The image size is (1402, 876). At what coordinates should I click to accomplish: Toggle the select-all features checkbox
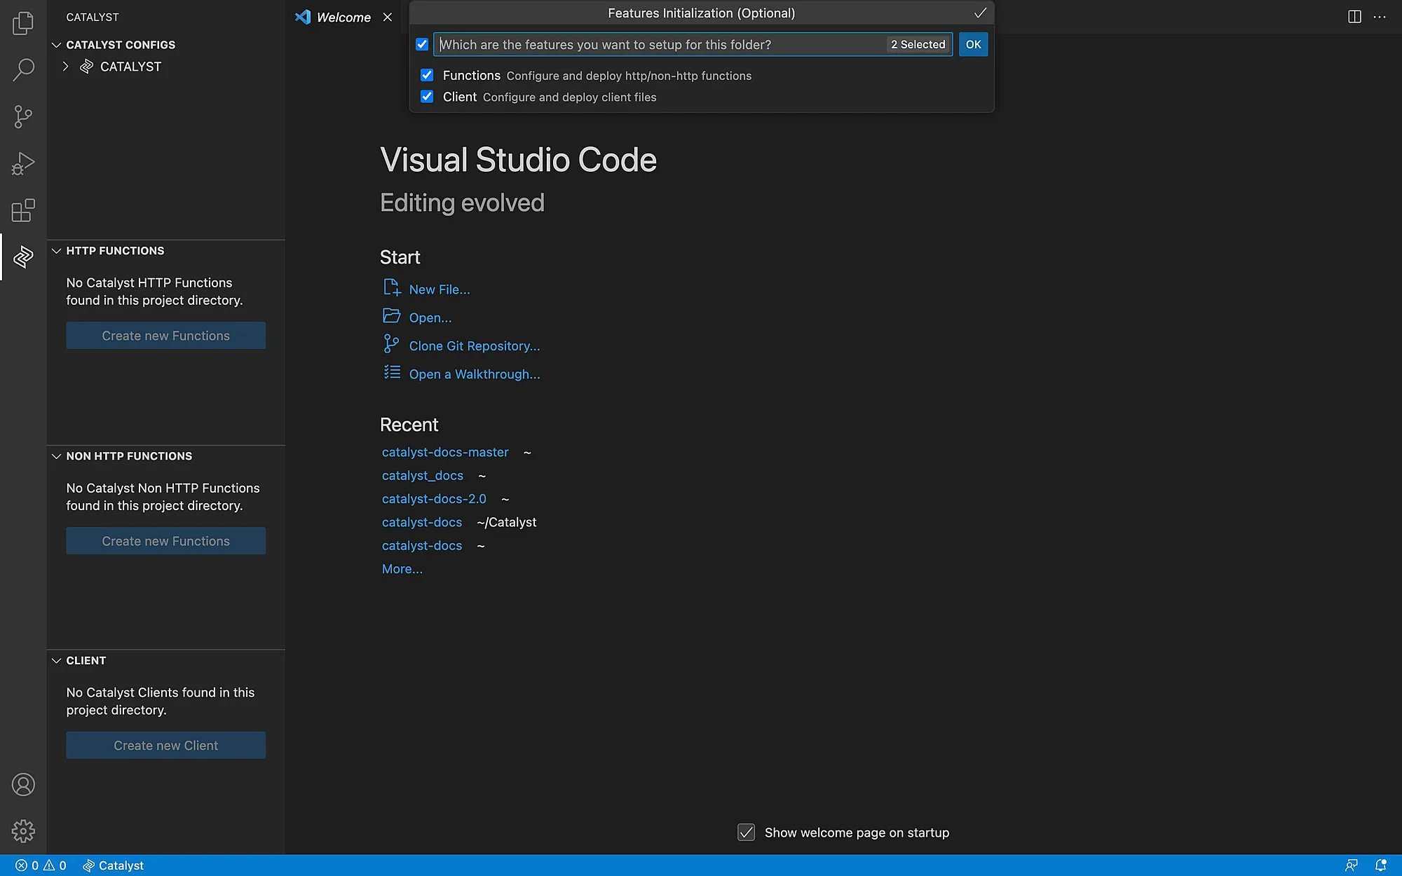[422, 44]
